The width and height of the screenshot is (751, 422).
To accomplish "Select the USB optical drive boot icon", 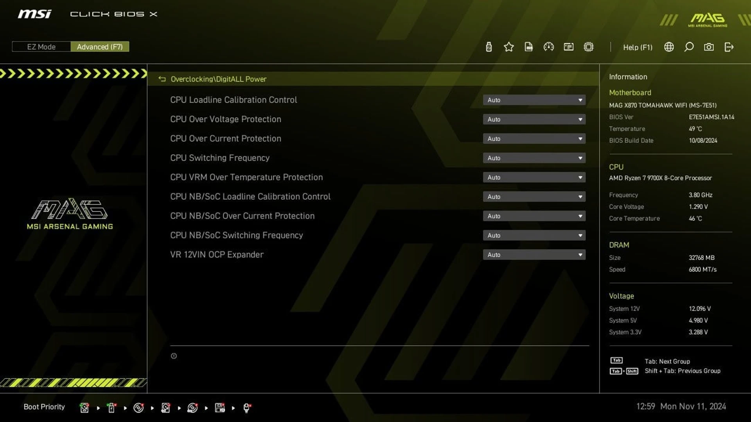I will 192,408.
